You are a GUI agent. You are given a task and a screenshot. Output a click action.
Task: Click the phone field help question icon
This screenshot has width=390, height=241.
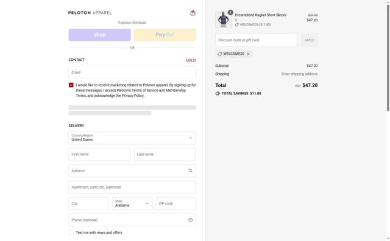[x=191, y=220]
